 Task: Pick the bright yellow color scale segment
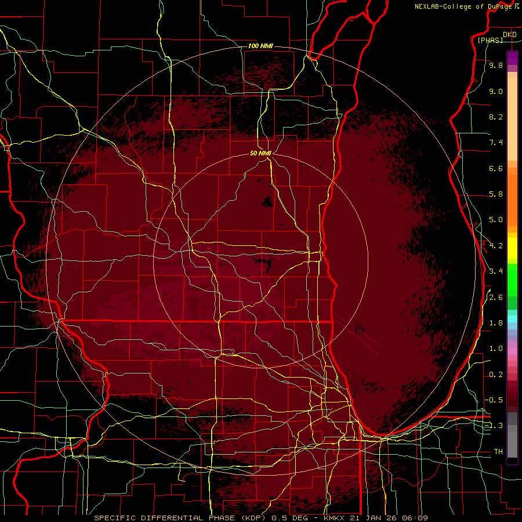[512, 248]
